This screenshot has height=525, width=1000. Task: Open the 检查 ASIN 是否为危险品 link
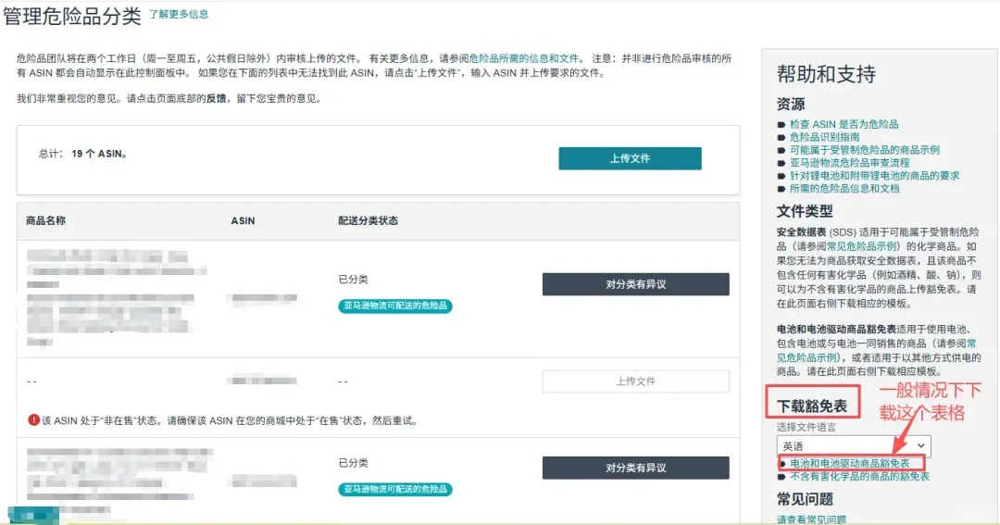click(x=844, y=124)
